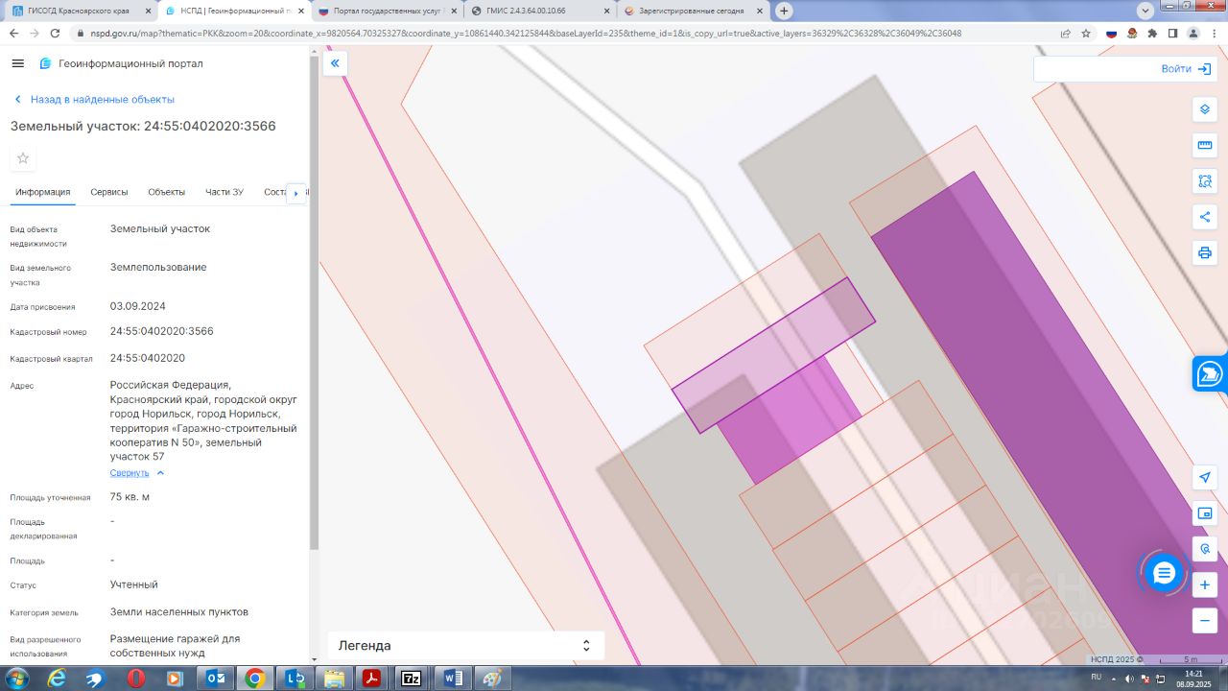
Task: Click the map object-locate tool icon
Action: coord(1205,549)
